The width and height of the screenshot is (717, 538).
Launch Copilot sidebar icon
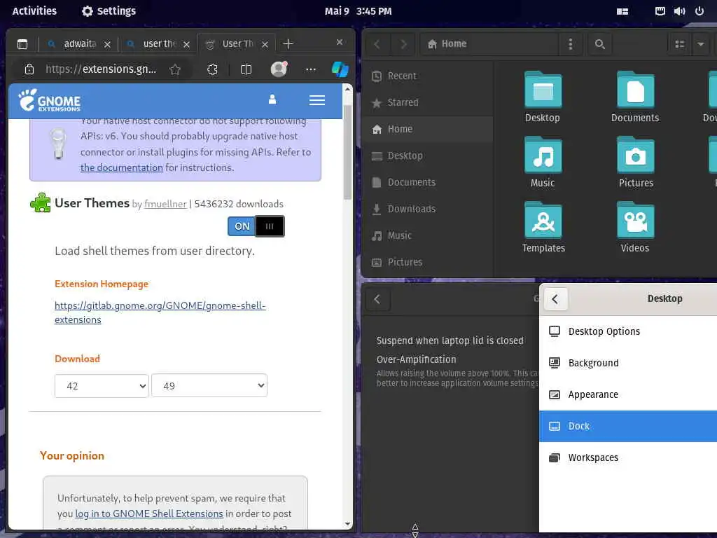(x=340, y=69)
